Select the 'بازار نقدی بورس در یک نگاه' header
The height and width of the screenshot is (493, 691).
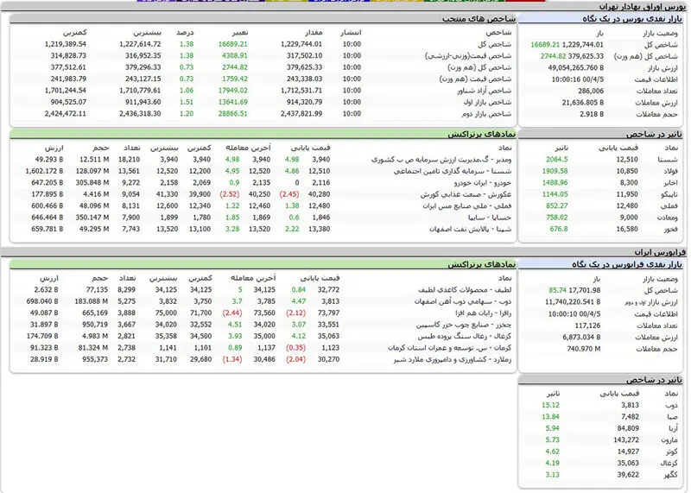pos(632,18)
